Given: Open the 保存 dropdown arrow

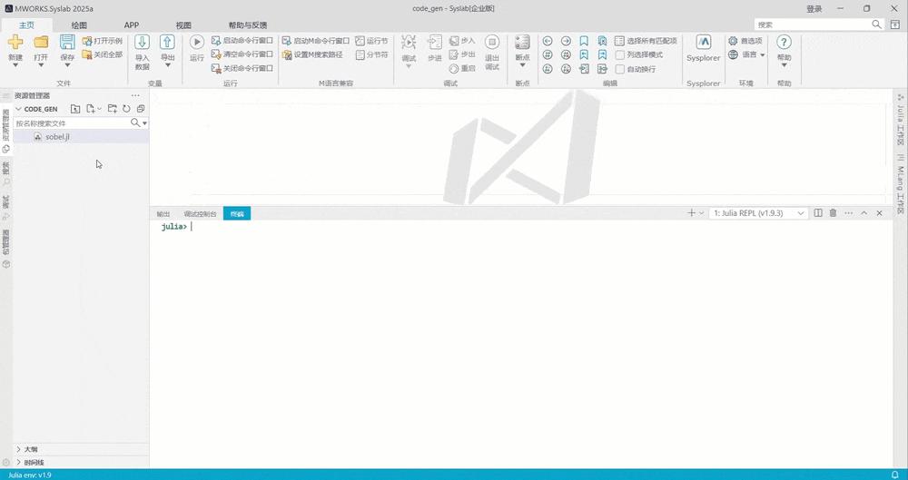Looking at the screenshot, I should 67,65.
